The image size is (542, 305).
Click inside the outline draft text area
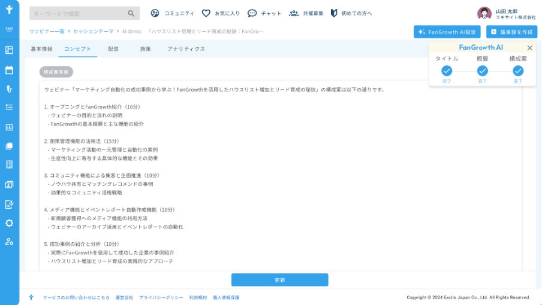pyautogui.click(x=281, y=176)
